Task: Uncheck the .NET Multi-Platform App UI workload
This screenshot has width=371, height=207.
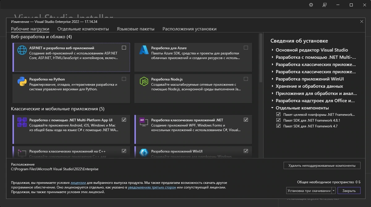Action: tap(124, 120)
